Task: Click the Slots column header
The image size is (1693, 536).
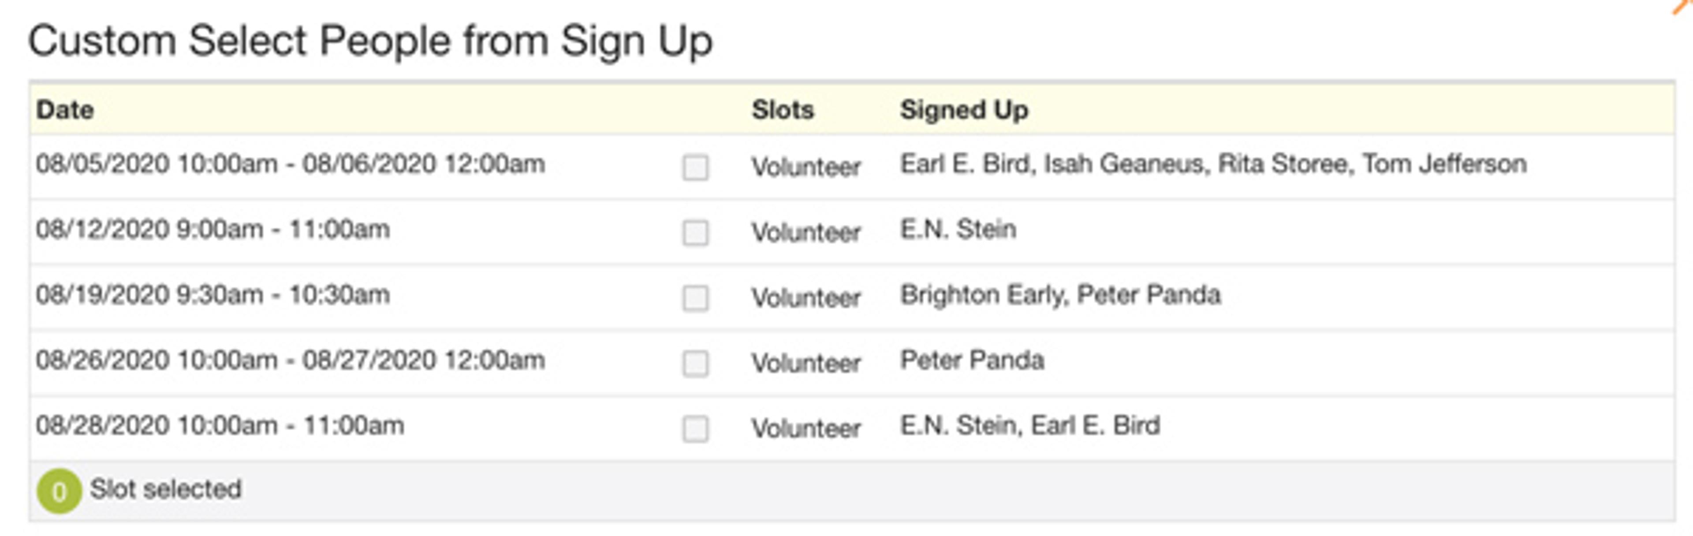Action: 783,110
